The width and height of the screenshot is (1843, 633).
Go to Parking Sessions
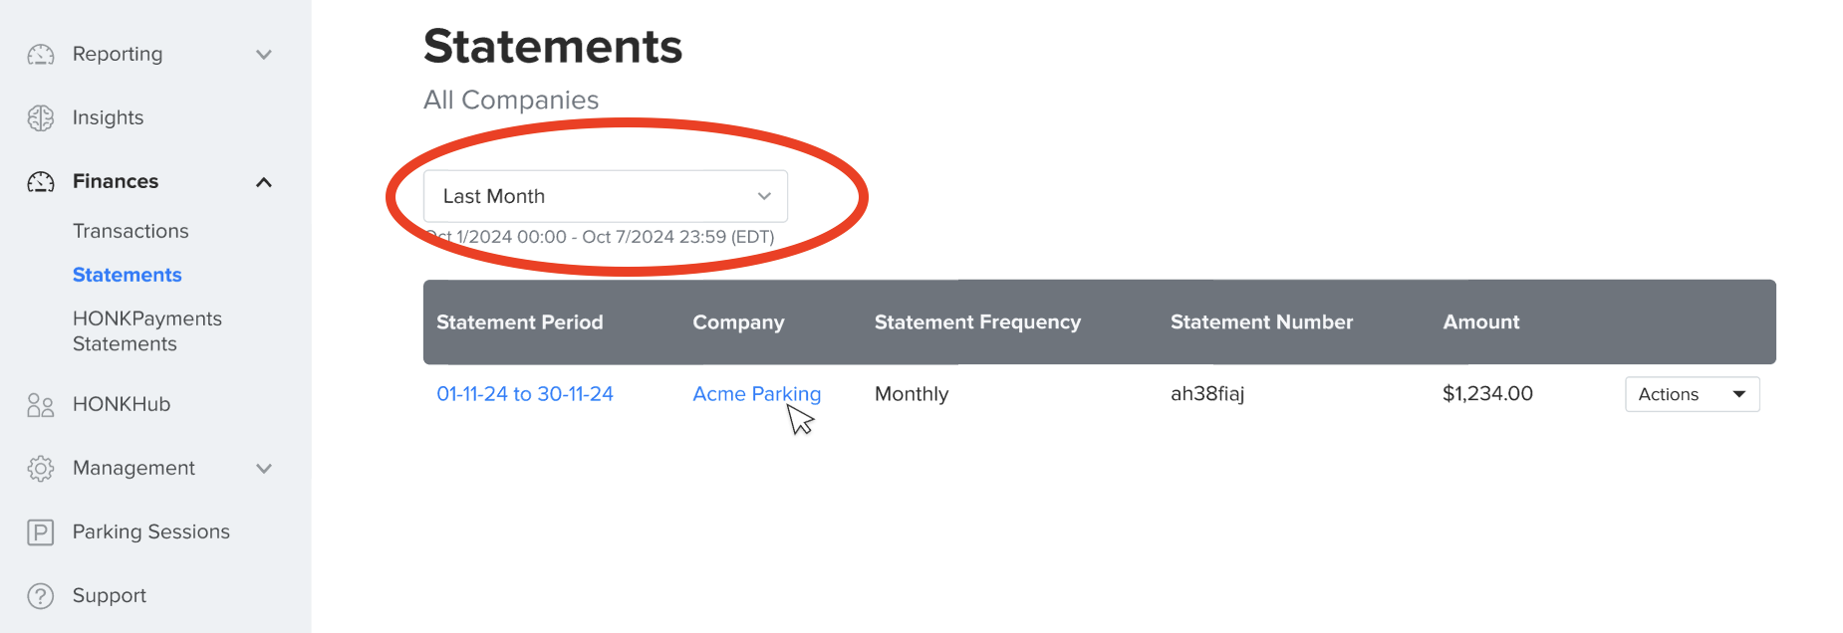[151, 531]
